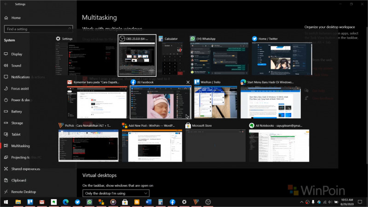The image size is (368, 207).
Task: Open OBS Studio icon in taskbar
Action: pyautogui.click(x=208, y=202)
